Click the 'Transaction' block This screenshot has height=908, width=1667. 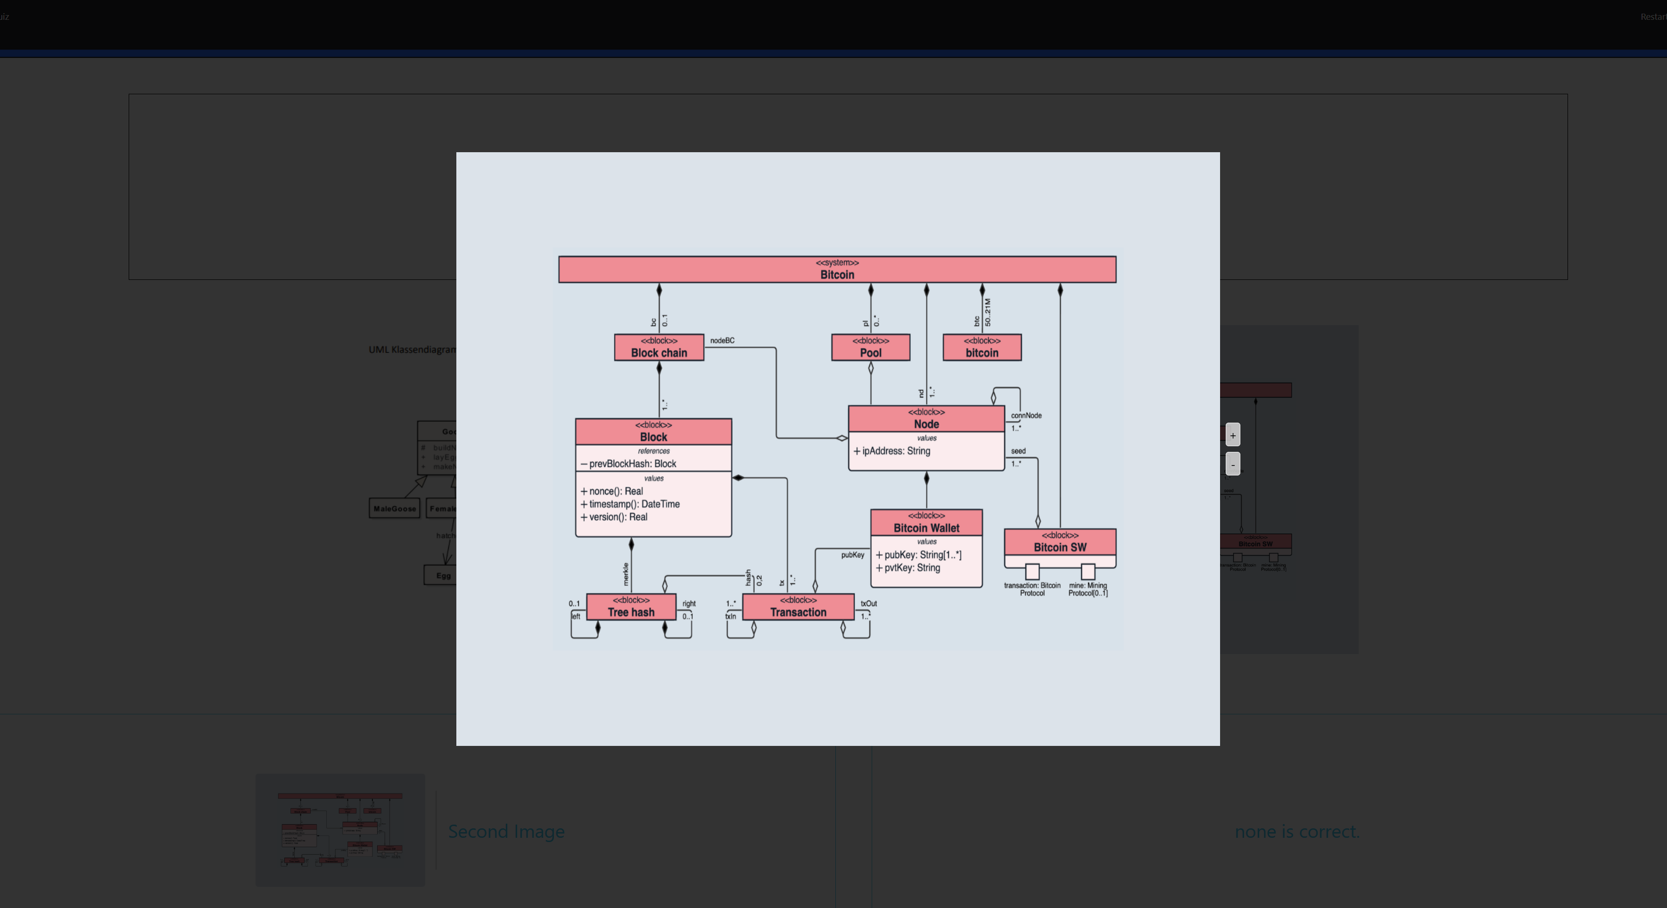pyautogui.click(x=798, y=606)
